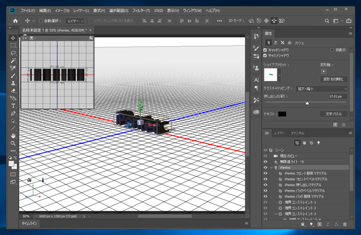Switch to the チャンネル tab

tap(297, 133)
